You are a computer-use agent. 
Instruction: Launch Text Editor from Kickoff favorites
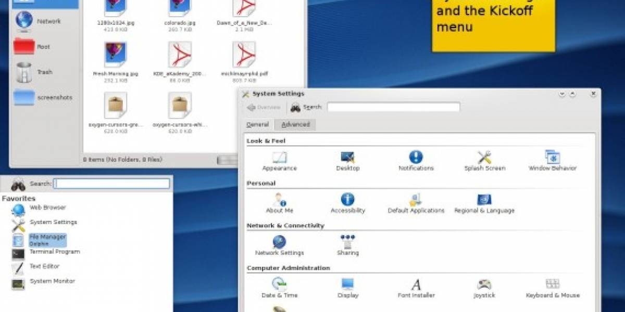click(x=36, y=268)
